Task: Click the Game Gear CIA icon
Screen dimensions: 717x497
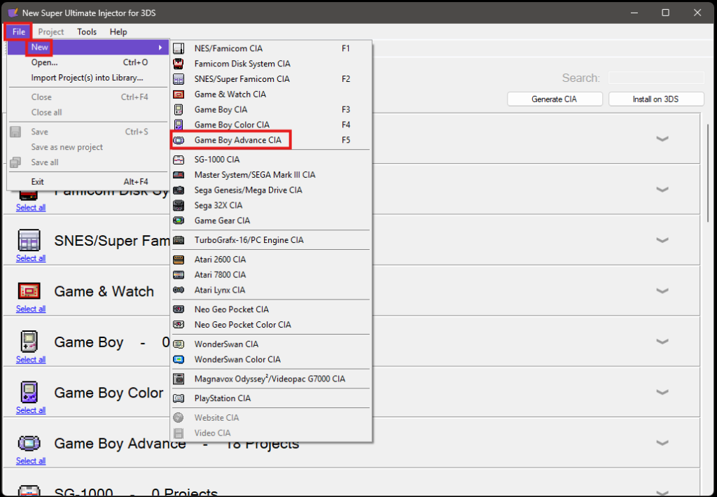Action: [x=179, y=220]
